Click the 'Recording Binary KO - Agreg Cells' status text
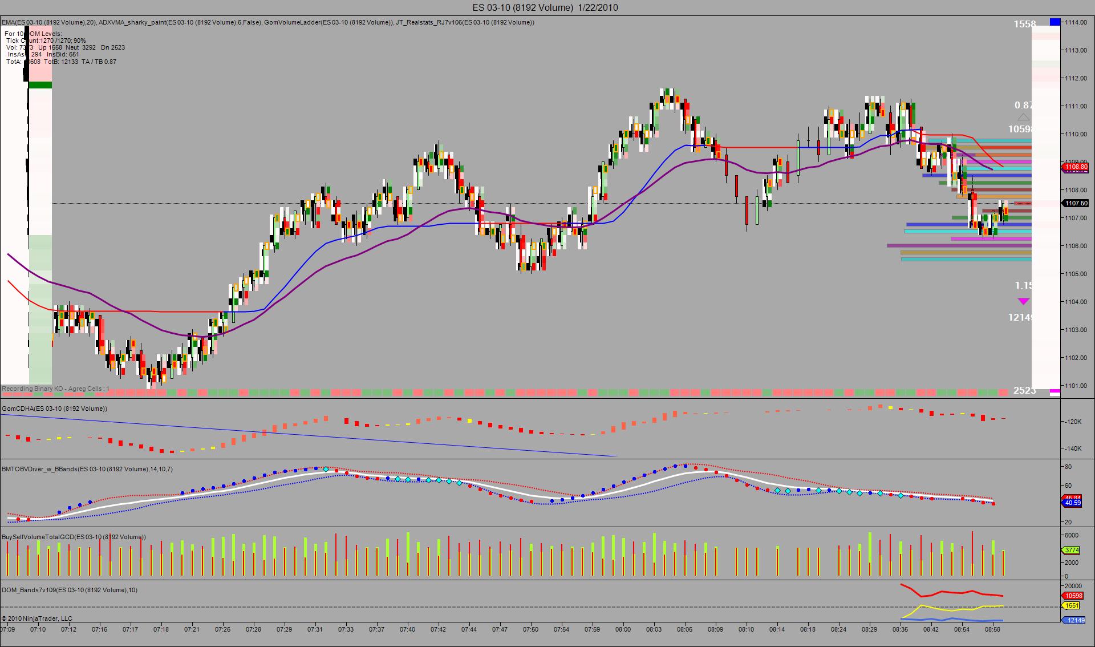Image resolution: width=1095 pixels, height=647 pixels. [x=55, y=389]
